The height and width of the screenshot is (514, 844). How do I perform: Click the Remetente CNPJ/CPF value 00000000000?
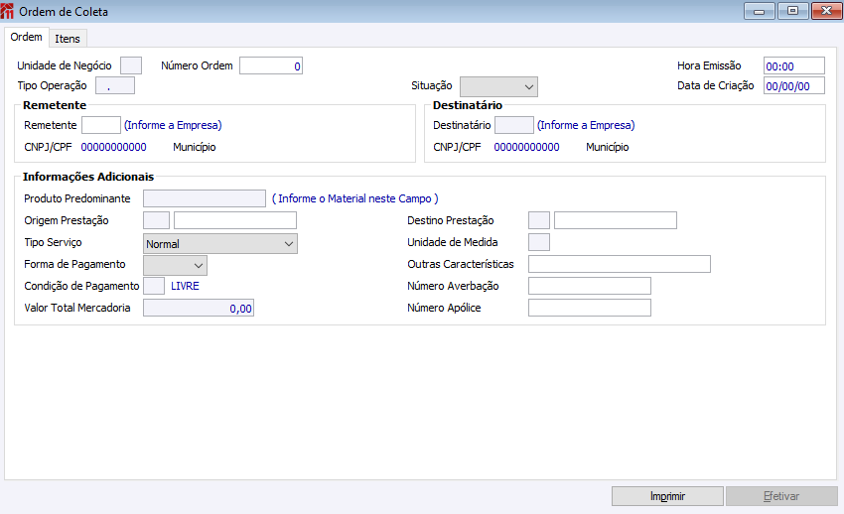pos(113,147)
